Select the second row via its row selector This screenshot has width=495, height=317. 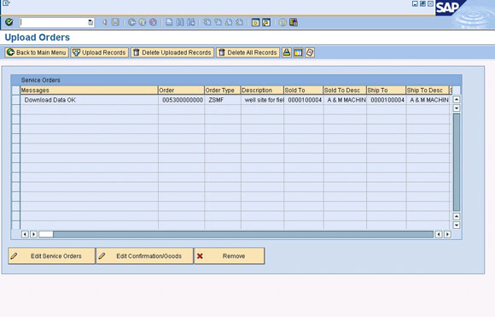(15, 109)
